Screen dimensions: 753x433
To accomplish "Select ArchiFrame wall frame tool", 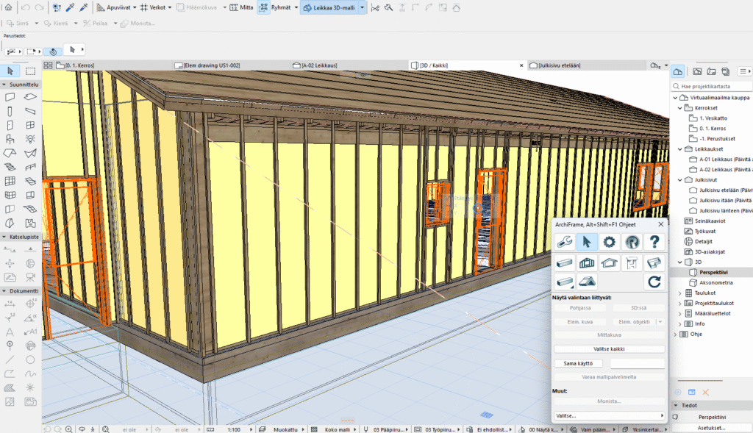I will pyautogui.click(x=587, y=262).
